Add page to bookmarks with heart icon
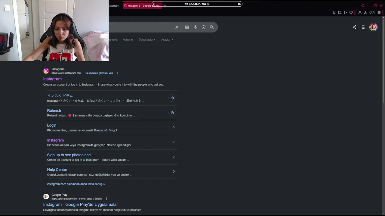Image resolution: width=385 pixels, height=216 pixels. click(x=351, y=13)
